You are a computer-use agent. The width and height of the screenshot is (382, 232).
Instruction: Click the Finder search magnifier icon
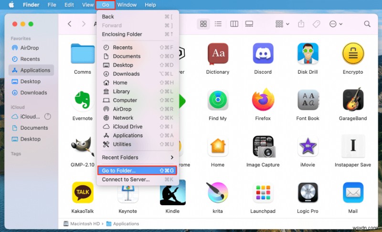(367, 24)
